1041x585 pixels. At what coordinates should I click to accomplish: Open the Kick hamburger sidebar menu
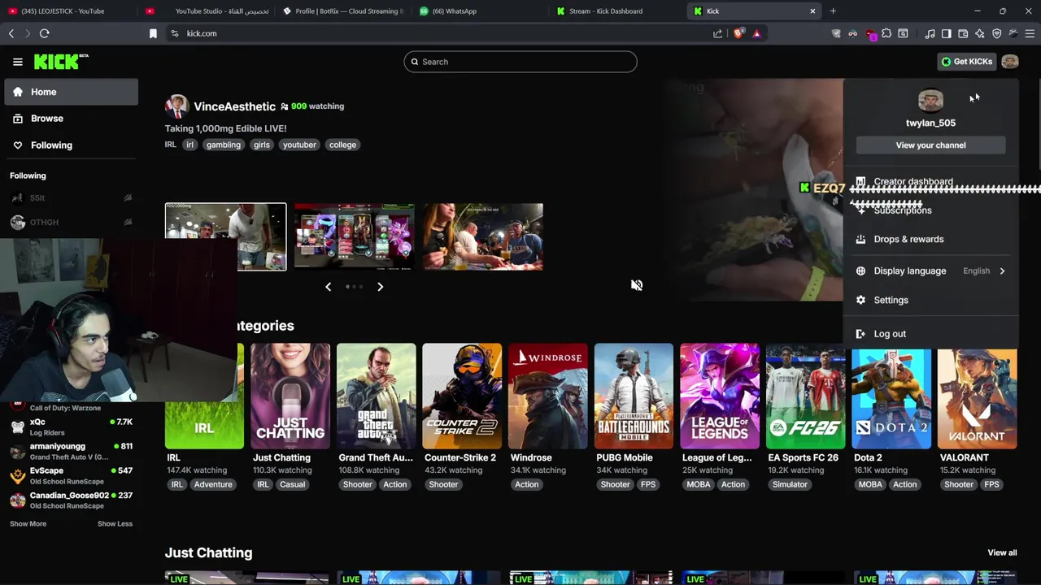click(18, 62)
